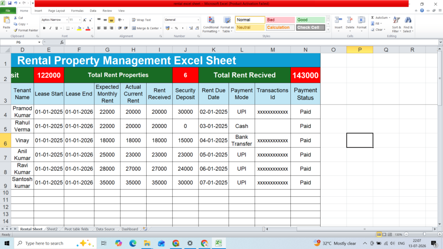Switch to the Insert ribbon tab
Viewport: 443px width, 249px height.
coord(38,11)
